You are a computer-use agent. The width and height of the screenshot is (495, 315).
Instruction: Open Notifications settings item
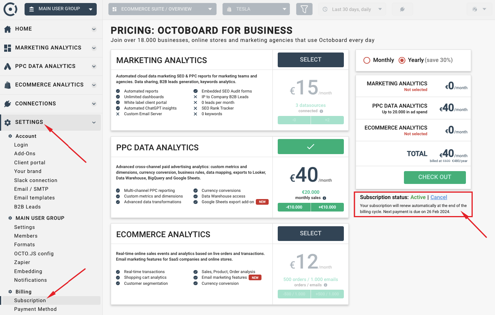[31, 280]
